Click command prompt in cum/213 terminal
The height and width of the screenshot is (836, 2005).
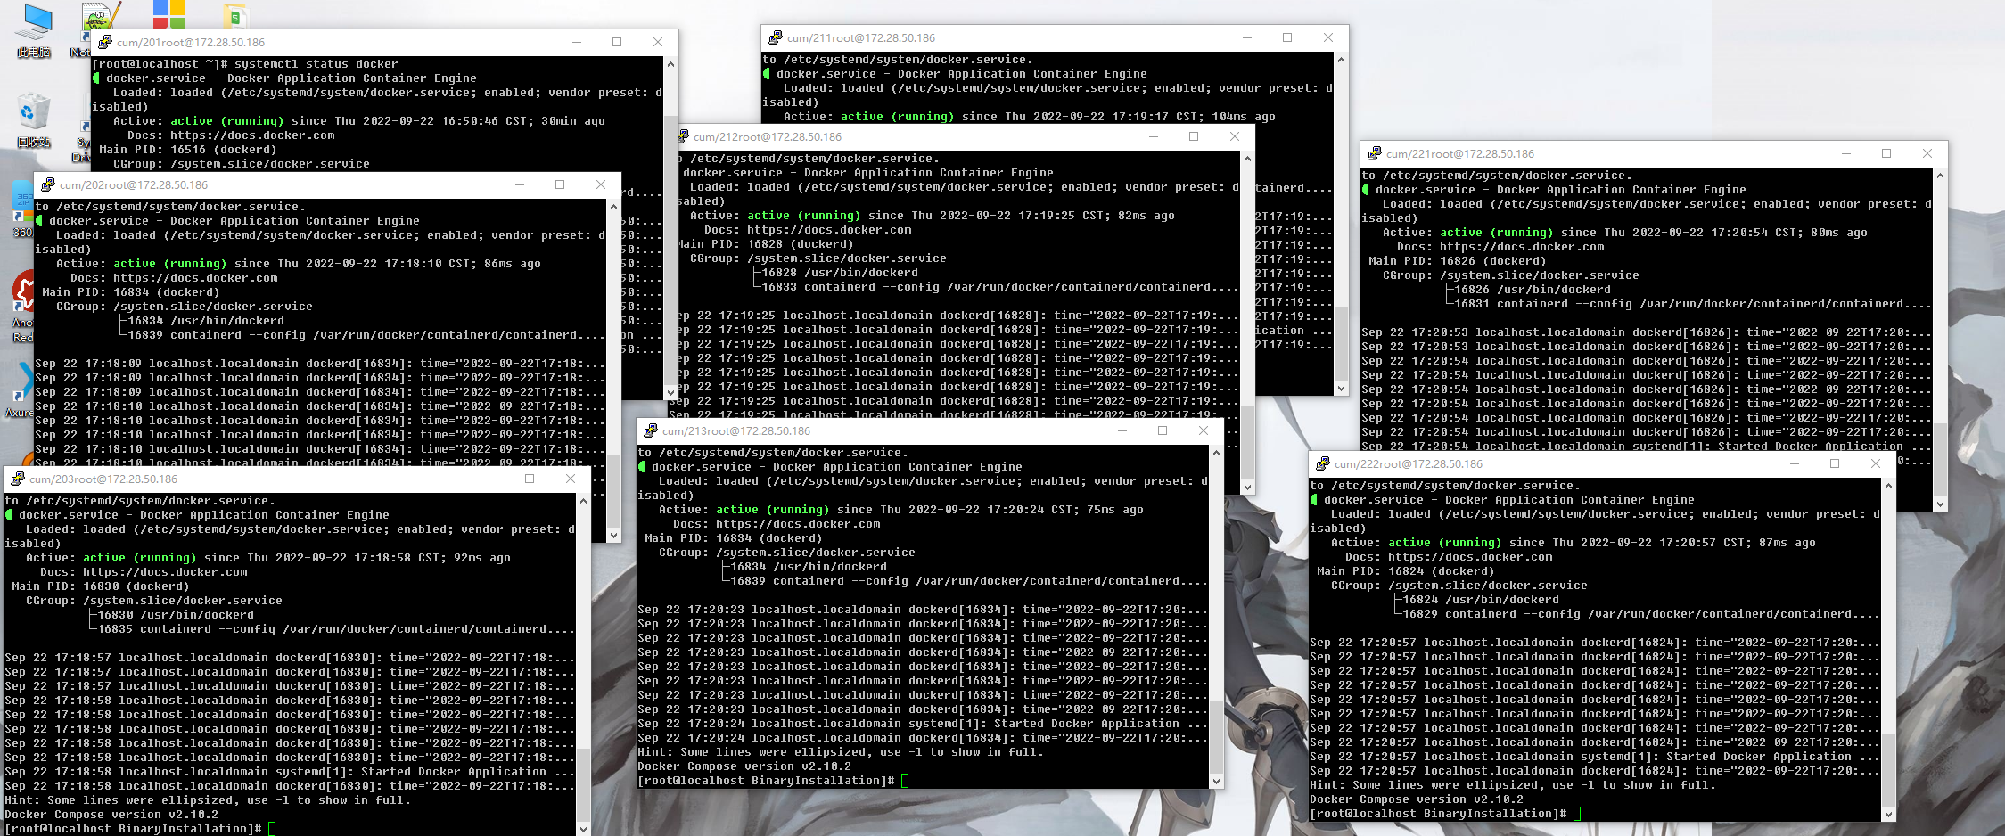point(905,781)
